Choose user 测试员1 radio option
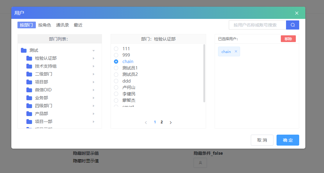Screen dimensions: 324x173 116,68
